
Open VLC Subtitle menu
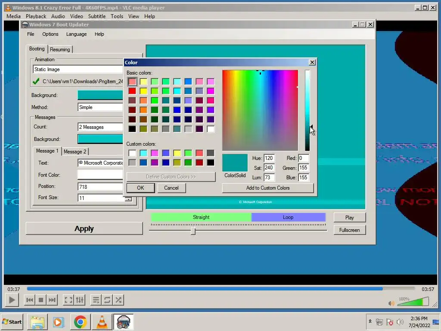coord(97,16)
